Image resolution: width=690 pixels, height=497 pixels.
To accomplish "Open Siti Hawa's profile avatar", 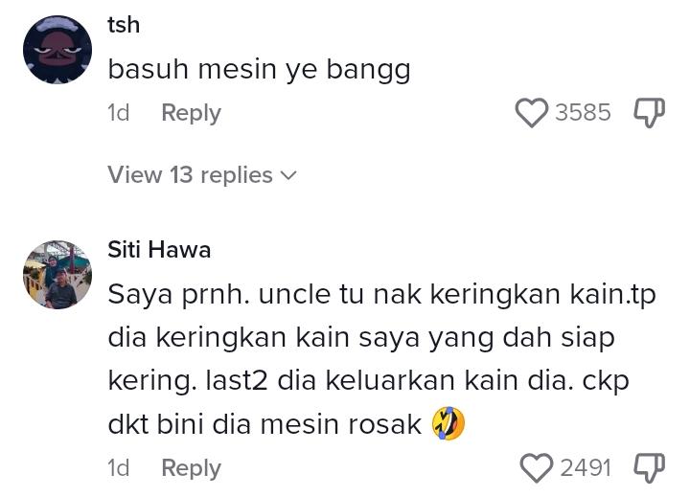I will pyautogui.click(x=57, y=275).
